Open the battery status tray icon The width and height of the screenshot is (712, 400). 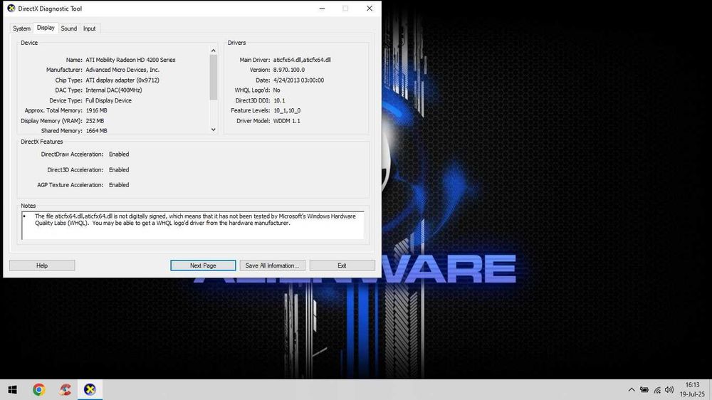tap(644, 389)
